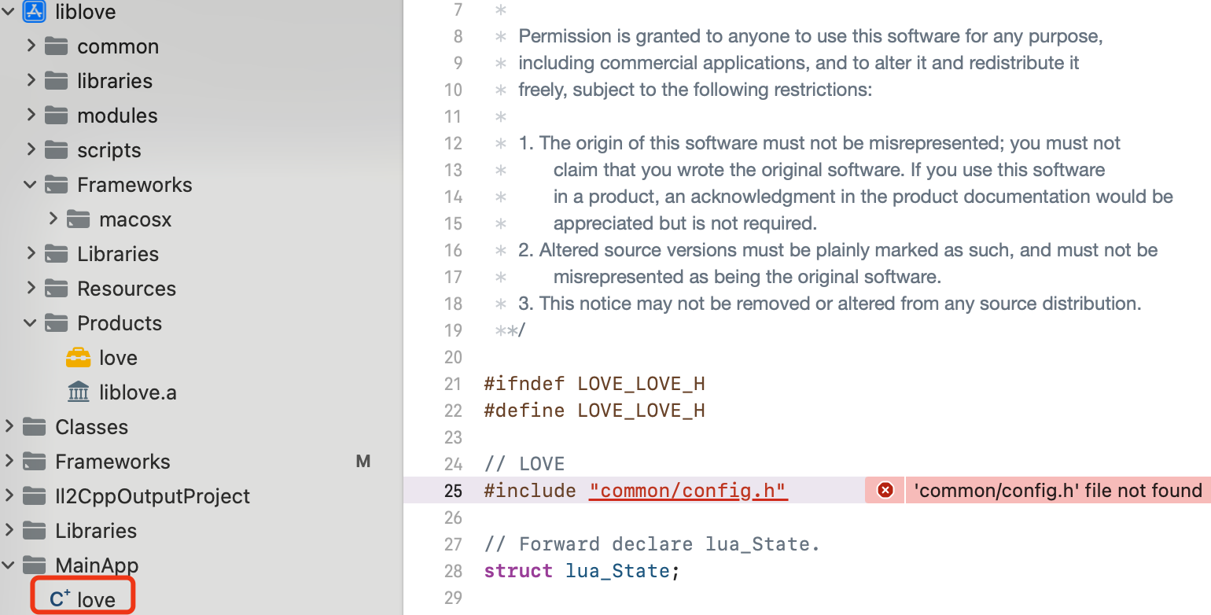Click line number 28 in the gutter
Screen dimensions: 1211x615
pyautogui.click(x=454, y=571)
